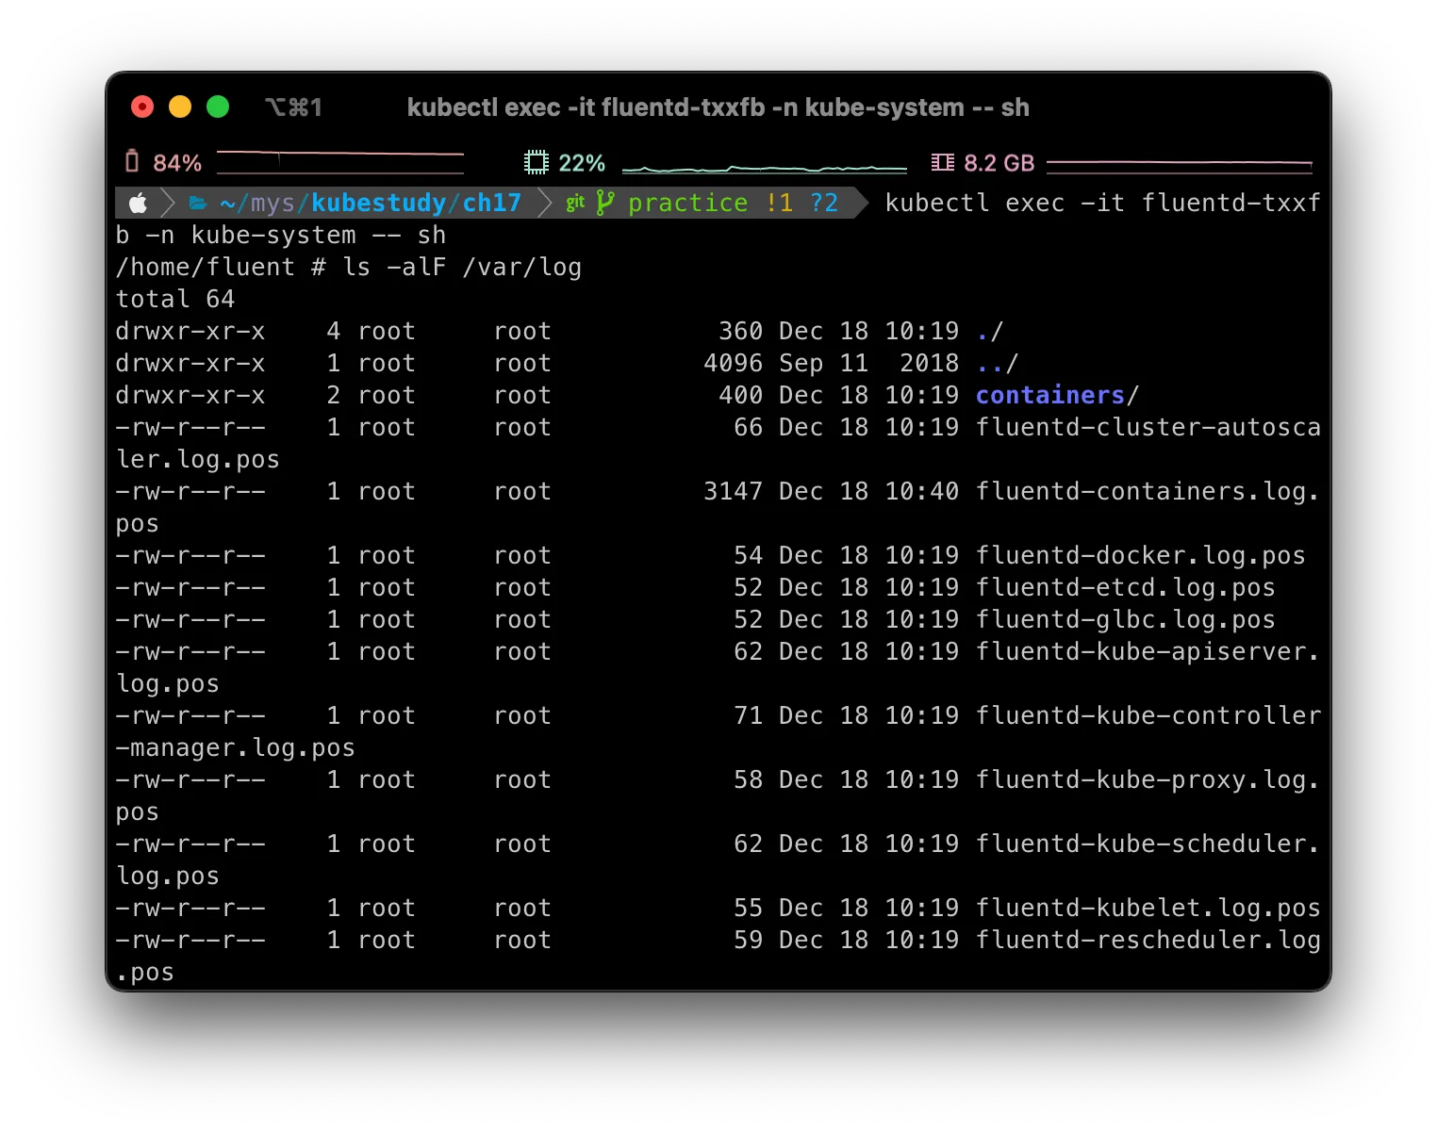The height and width of the screenshot is (1131, 1437).
Task: Zoom the terminal with the green button
Action: click(218, 107)
